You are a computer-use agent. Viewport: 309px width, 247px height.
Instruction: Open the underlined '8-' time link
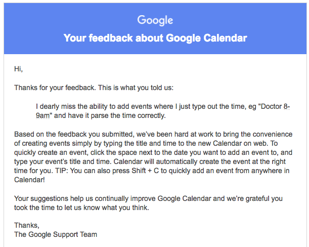pos(287,106)
